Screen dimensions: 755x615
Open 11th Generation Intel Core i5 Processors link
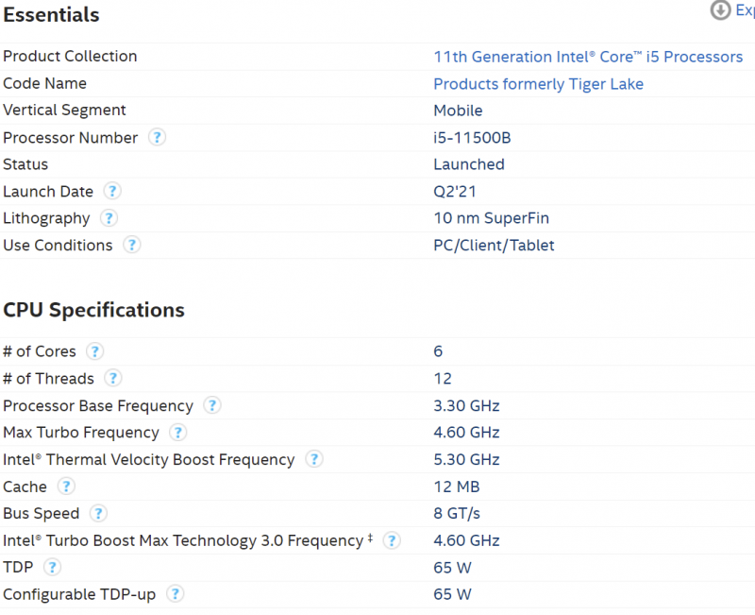coord(588,57)
